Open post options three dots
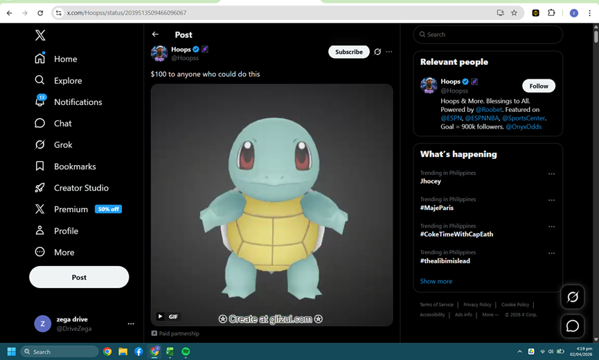The image size is (599, 360). (389, 52)
